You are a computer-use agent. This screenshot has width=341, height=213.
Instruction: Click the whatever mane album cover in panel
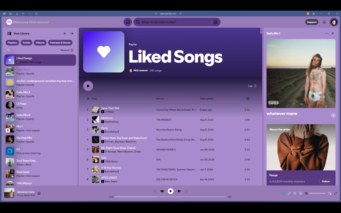(301, 73)
